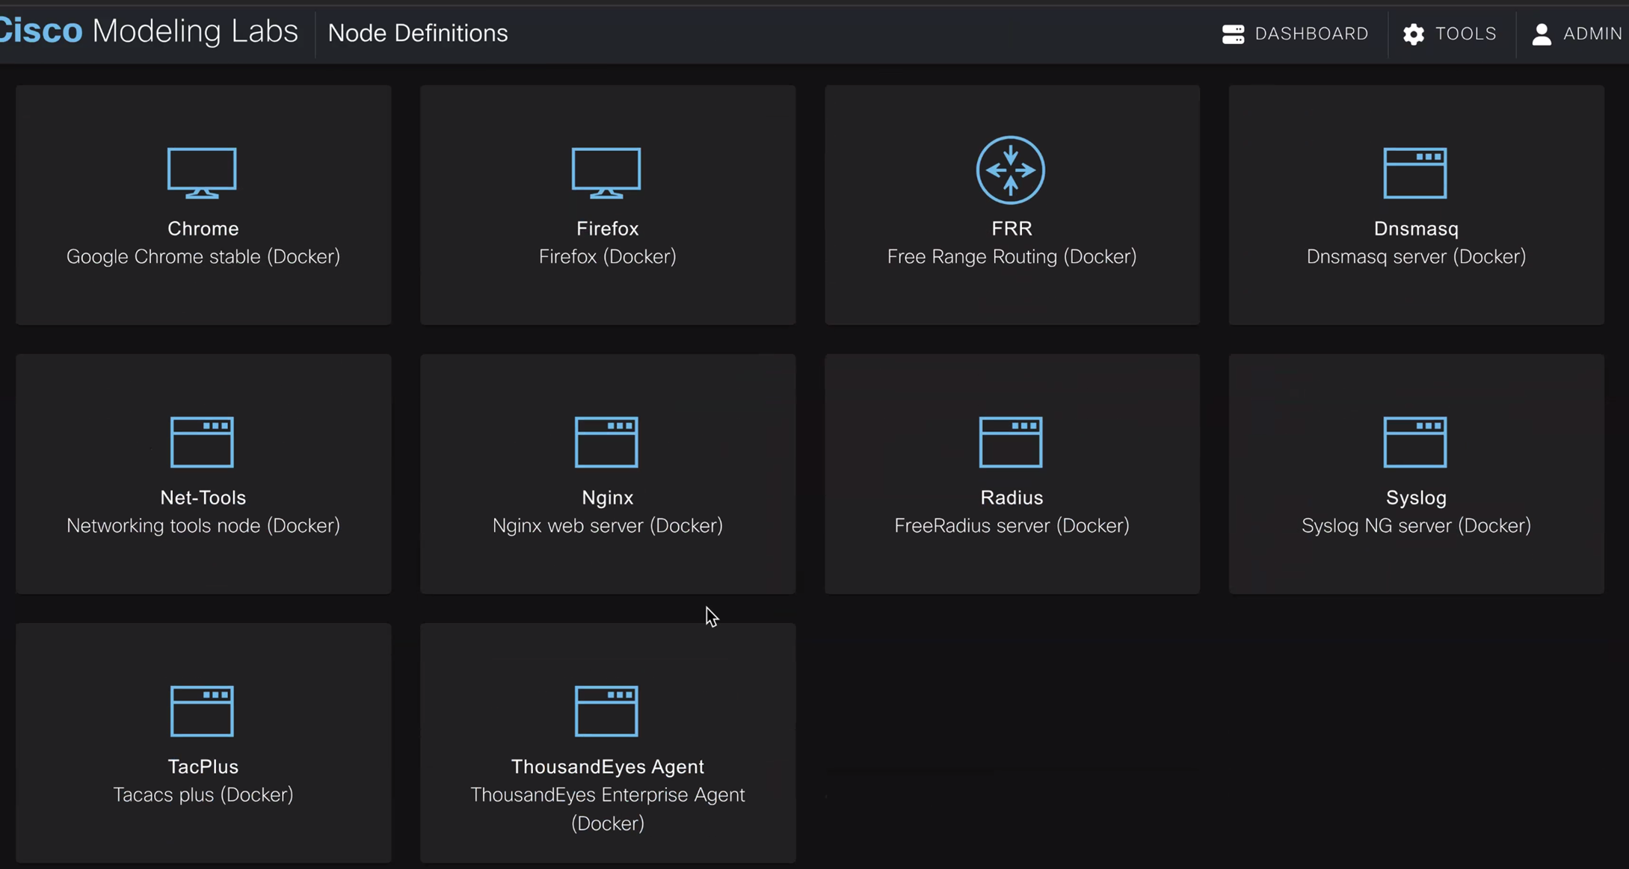This screenshot has height=869, width=1629.
Task: Open the Free Range Routing description
Action: tap(1011, 257)
